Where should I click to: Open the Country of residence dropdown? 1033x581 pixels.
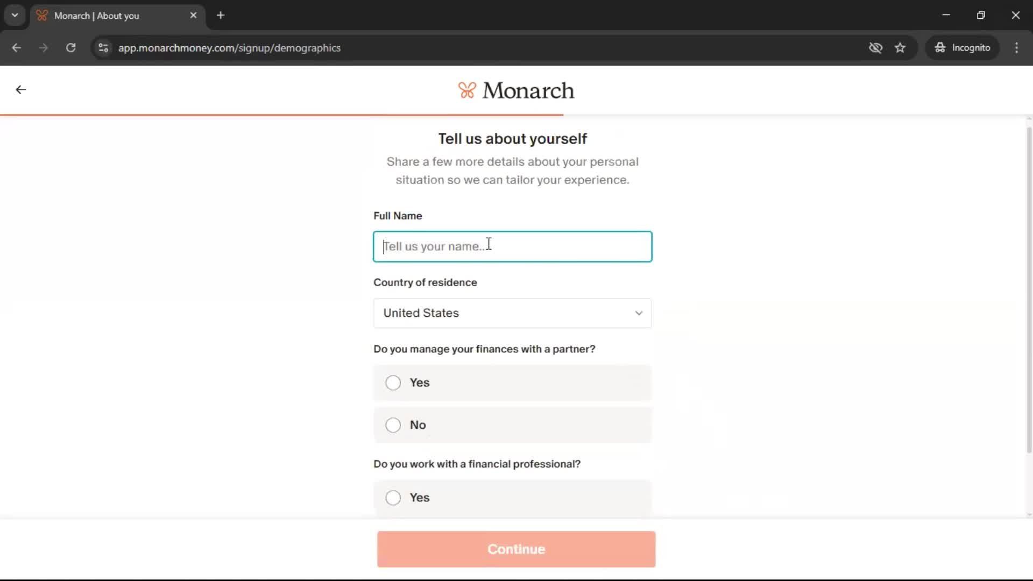[x=512, y=313]
